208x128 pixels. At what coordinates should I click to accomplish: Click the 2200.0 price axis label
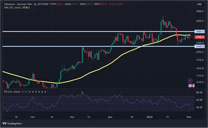tap(200, 43)
